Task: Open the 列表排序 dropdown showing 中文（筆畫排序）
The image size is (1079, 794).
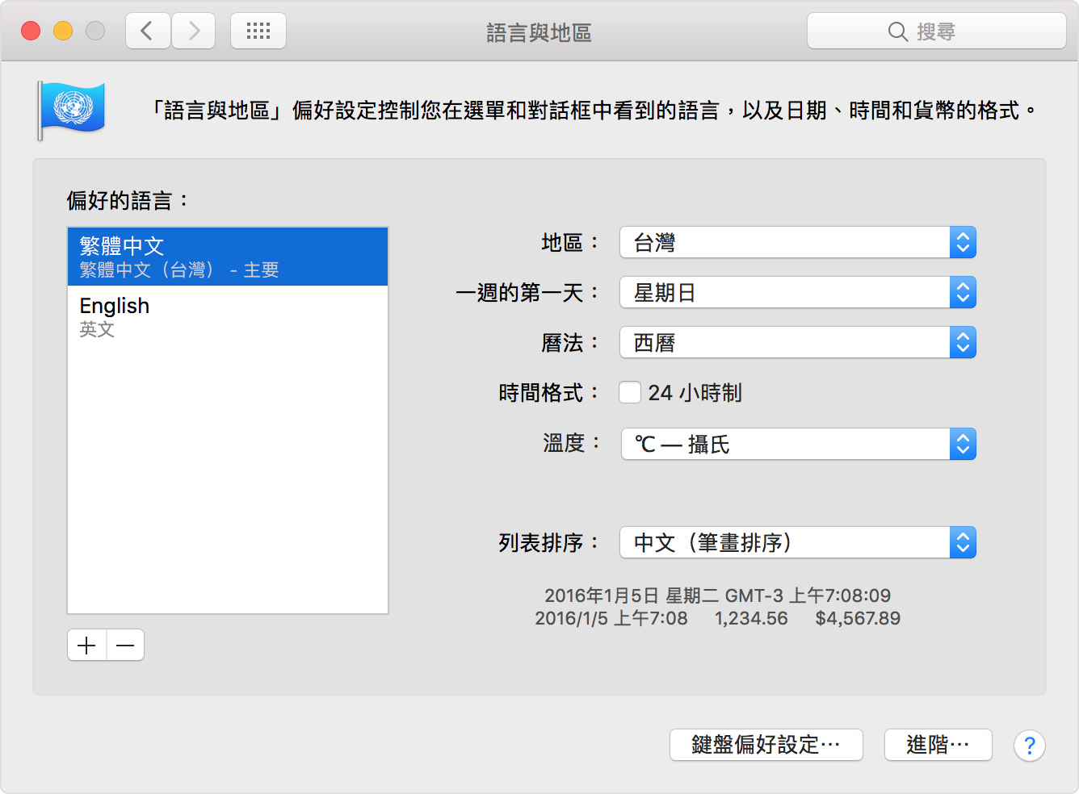Action: pos(798,543)
